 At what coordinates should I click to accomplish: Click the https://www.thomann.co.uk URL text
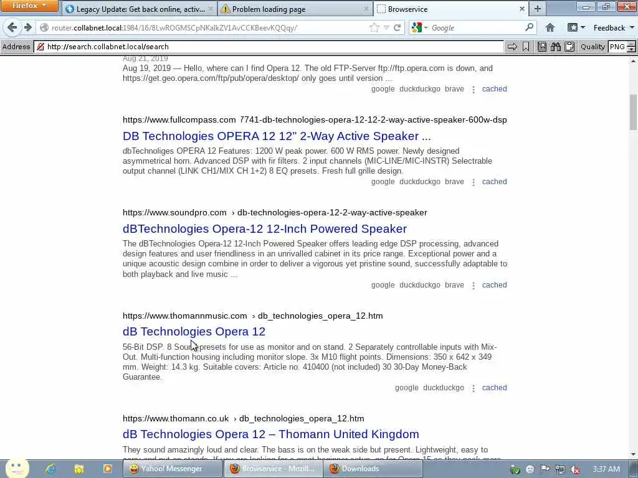coord(176,419)
